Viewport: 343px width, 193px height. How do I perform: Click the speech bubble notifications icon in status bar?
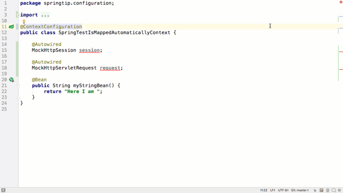(333, 190)
